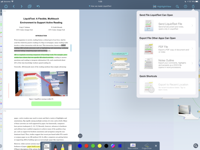Pick the blue color swatch
The width and height of the screenshot is (200, 150).
79,146
